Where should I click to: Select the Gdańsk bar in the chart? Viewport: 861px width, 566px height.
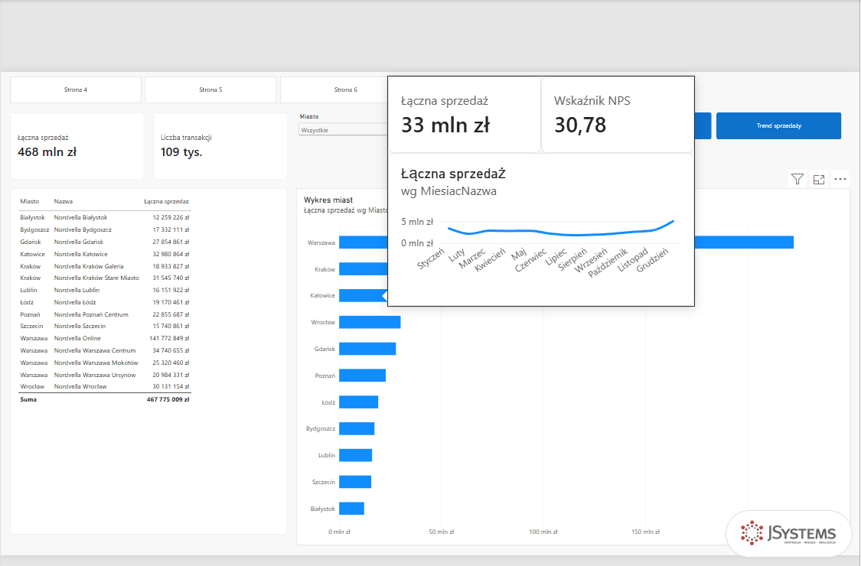[367, 349]
